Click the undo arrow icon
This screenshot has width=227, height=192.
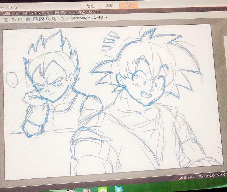click(14, 20)
